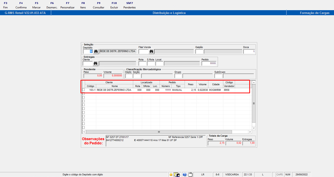
Task: Choose F5 Marcar to mark rows
Action: click(x=37, y=5)
